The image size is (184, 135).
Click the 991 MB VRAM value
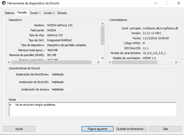pyautogui.click(x=52, y=55)
